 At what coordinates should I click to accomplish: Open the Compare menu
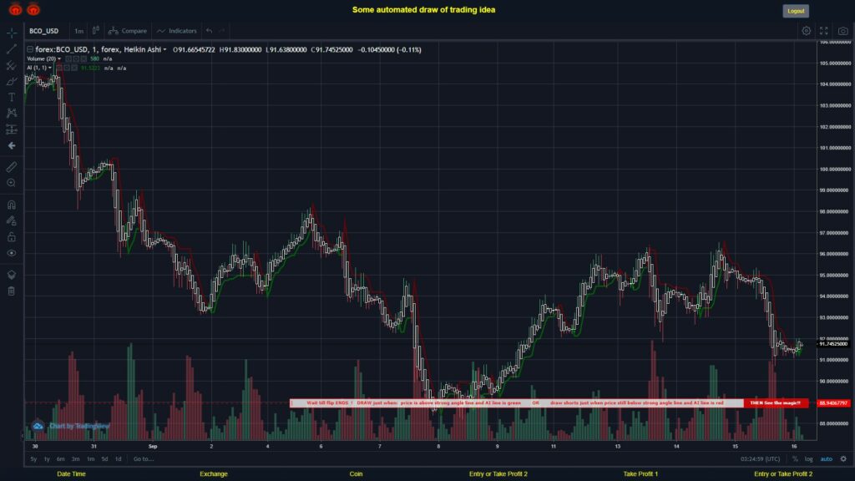click(x=134, y=30)
